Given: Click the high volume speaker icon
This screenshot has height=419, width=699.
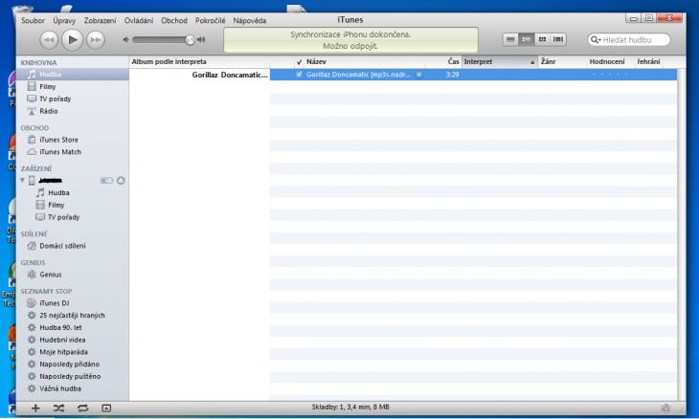Looking at the screenshot, I should (201, 39).
